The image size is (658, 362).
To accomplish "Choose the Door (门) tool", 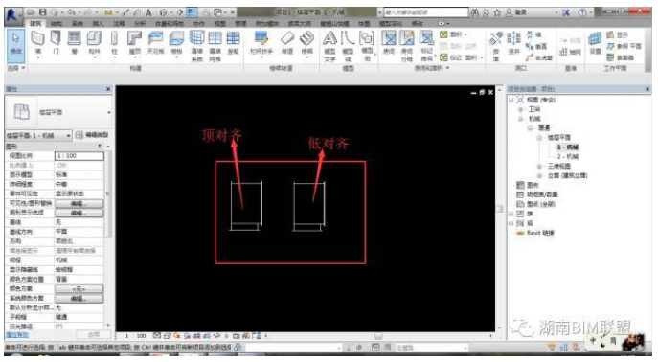I will click(x=56, y=43).
